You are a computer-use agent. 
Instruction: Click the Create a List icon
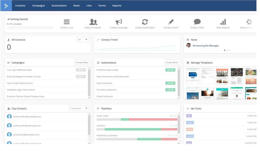point(67,22)
